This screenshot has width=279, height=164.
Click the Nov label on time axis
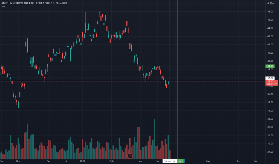[18, 161]
